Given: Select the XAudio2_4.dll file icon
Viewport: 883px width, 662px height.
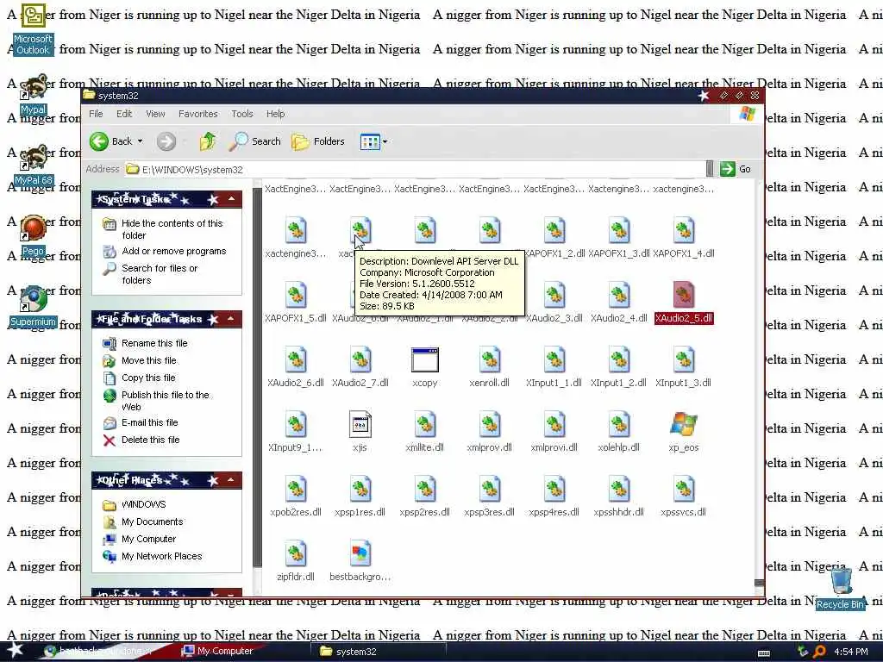Looking at the screenshot, I should tap(619, 295).
